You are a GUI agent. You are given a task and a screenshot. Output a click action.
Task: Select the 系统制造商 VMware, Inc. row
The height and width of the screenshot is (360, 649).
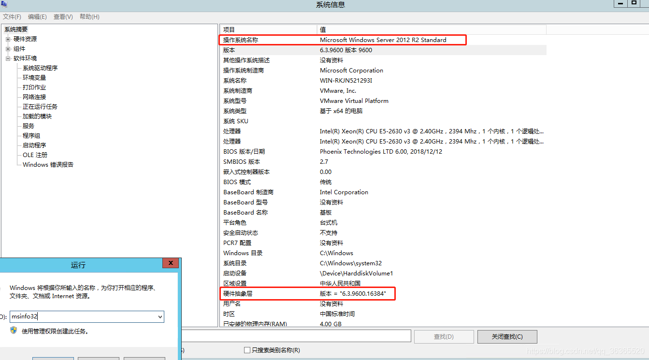383,91
